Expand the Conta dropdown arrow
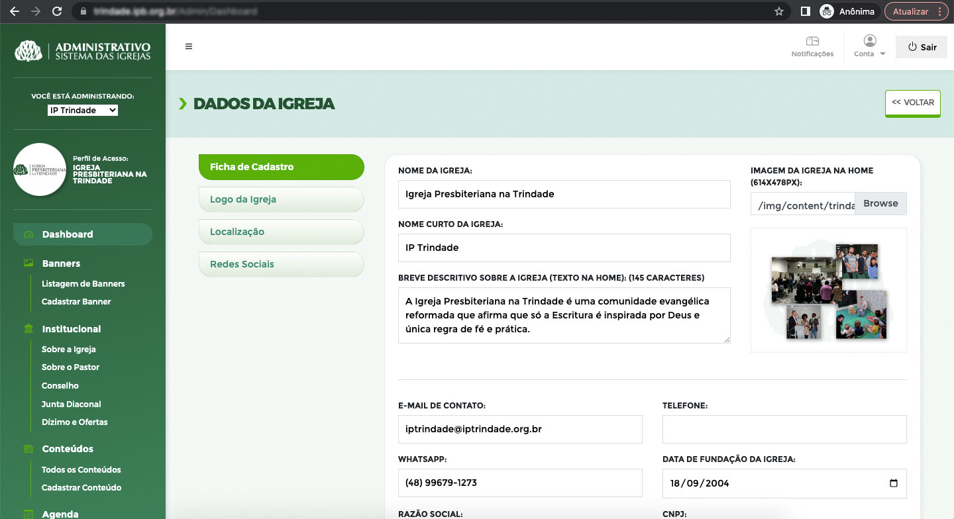Image resolution: width=954 pixels, height=519 pixels. pyautogui.click(x=882, y=54)
